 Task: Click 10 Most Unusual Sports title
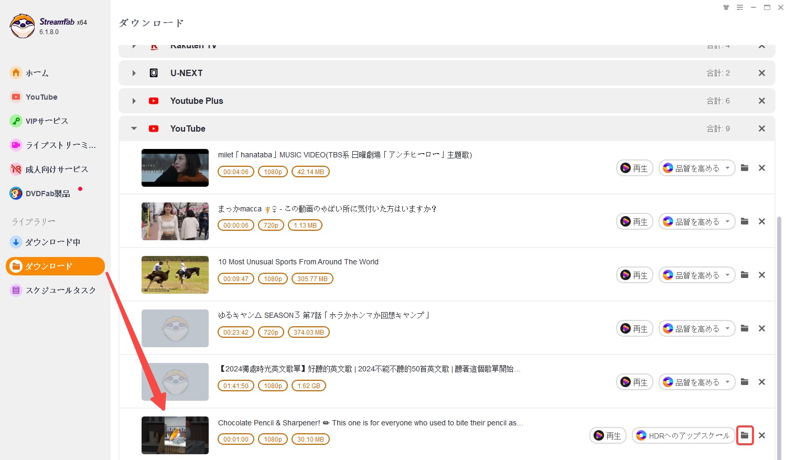pyautogui.click(x=298, y=262)
